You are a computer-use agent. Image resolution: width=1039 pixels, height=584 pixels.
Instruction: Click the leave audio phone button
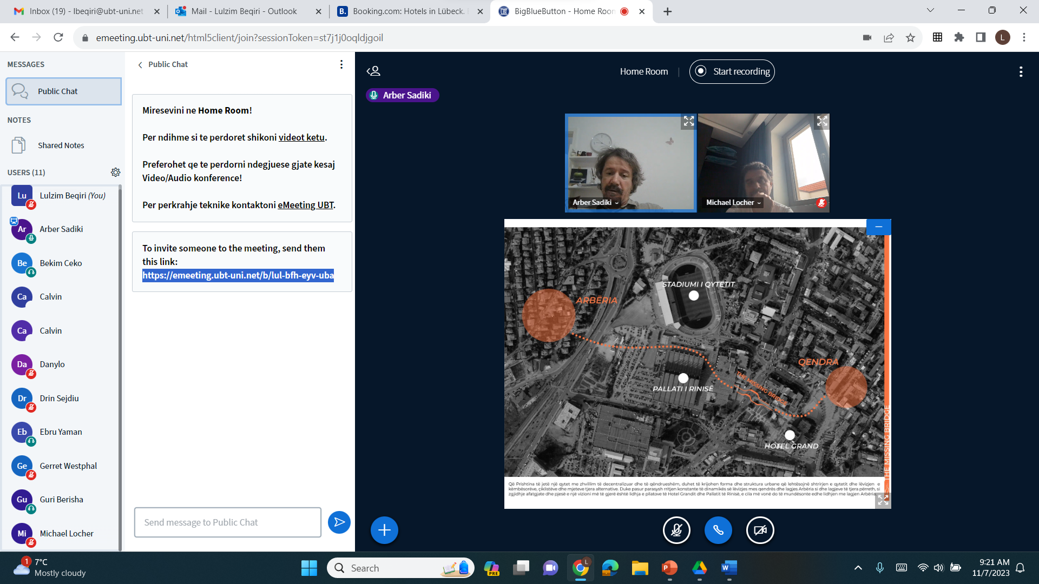[x=718, y=530]
